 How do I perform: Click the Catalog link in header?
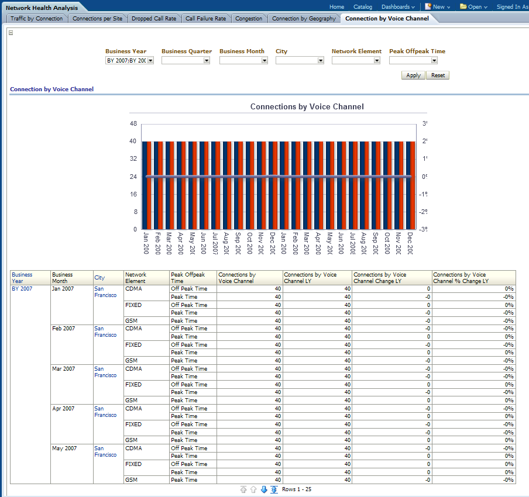[x=363, y=7]
